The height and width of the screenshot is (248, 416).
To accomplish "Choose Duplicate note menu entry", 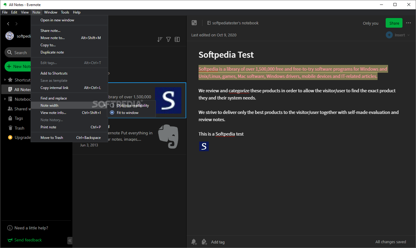I will coord(69,52).
